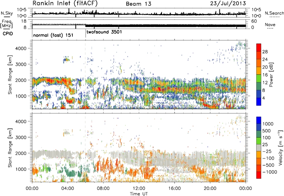The height and width of the screenshot is (196, 284).
Task: Select 'twofsound 3501' CPID text
Action: [x=104, y=32]
